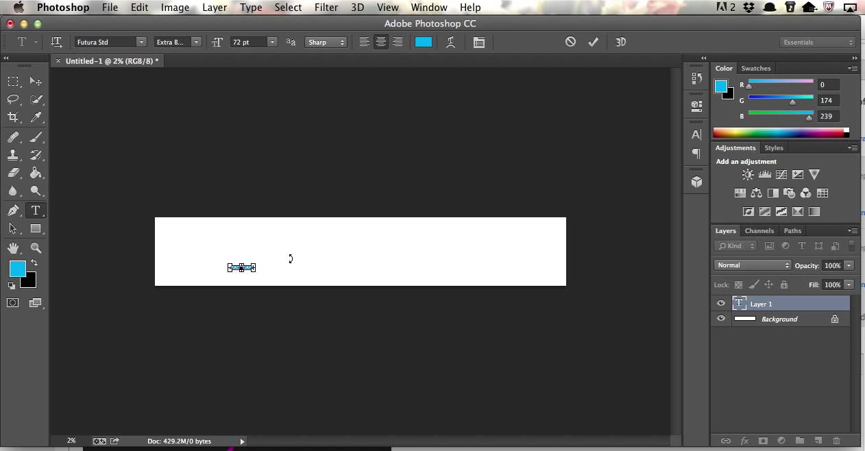This screenshot has width=865, height=451.
Task: Add a Brightness/Contrast adjustment
Action: point(748,175)
